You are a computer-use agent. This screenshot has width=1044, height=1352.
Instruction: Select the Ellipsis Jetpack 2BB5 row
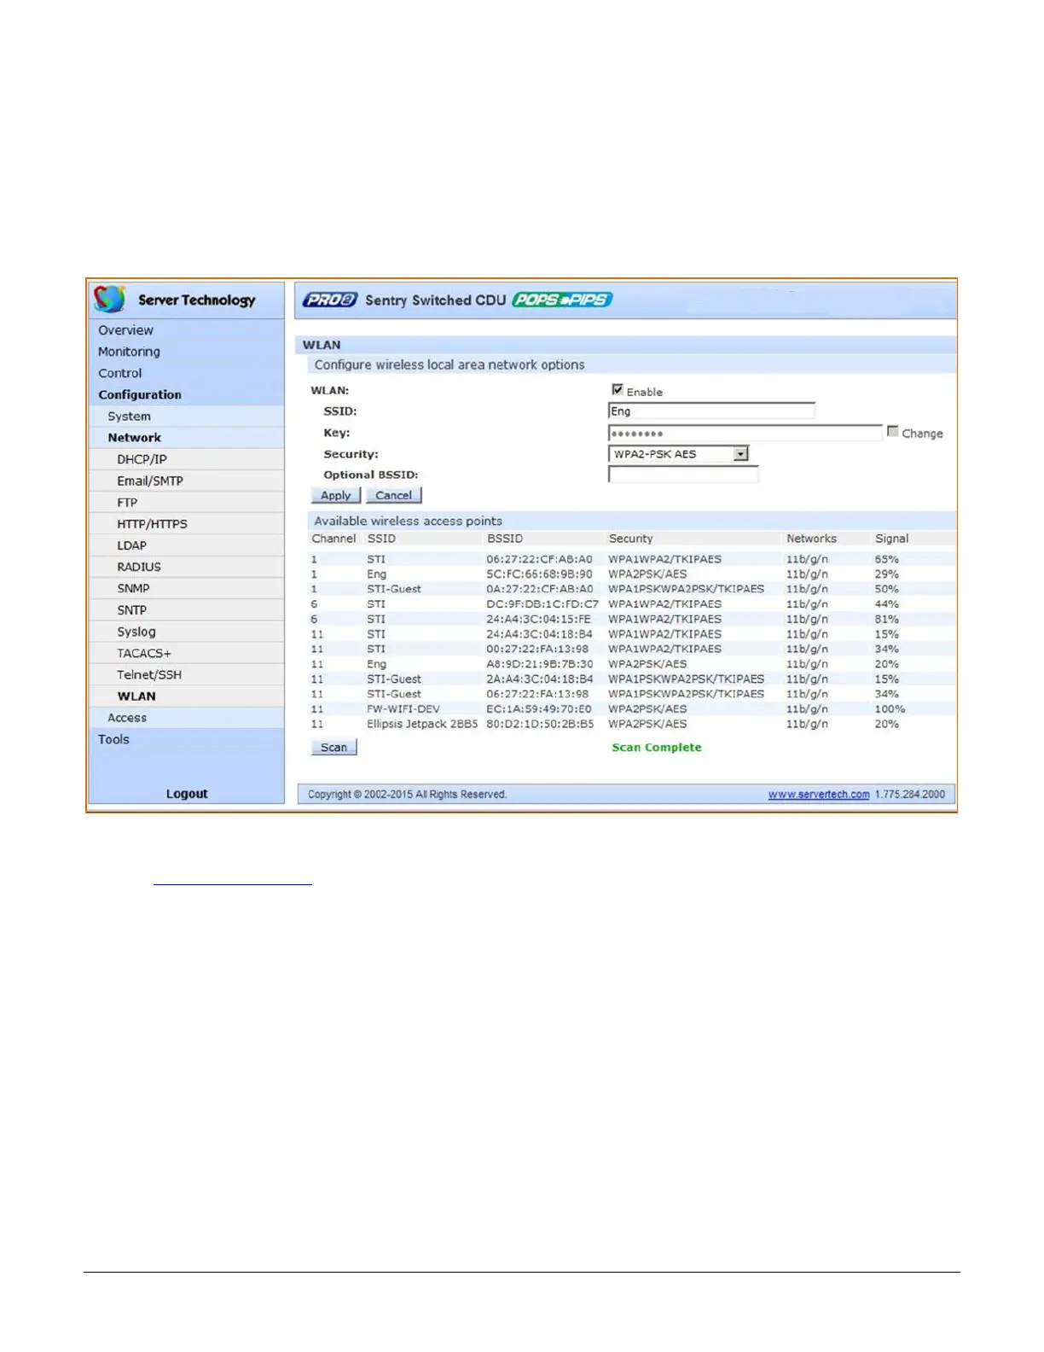tap(632, 724)
